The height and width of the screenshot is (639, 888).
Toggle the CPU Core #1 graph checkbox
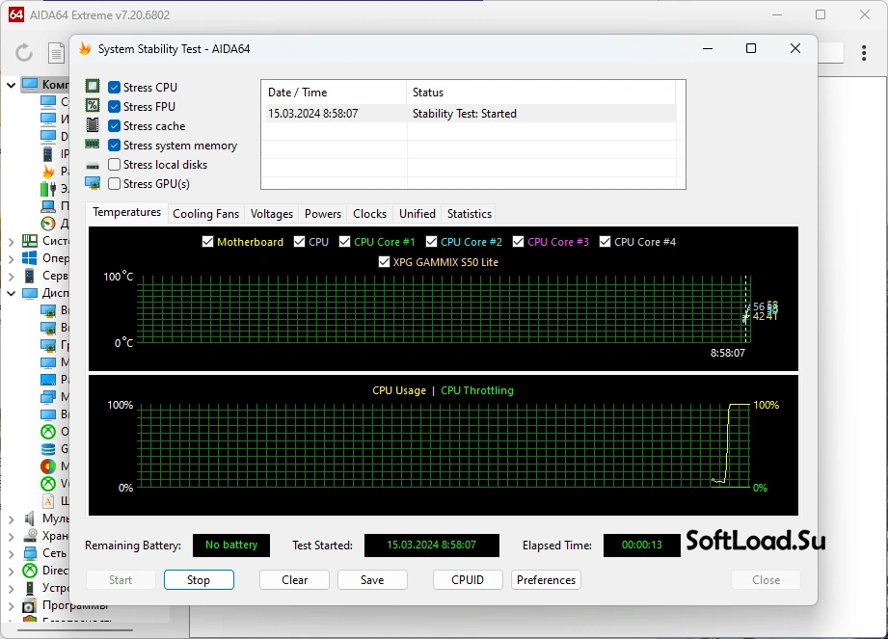(x=344, y=242)
